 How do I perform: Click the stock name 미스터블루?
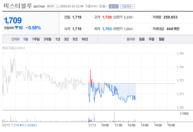pos(18,6)
